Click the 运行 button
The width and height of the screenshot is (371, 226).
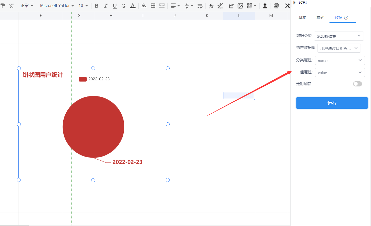[332, 103]
